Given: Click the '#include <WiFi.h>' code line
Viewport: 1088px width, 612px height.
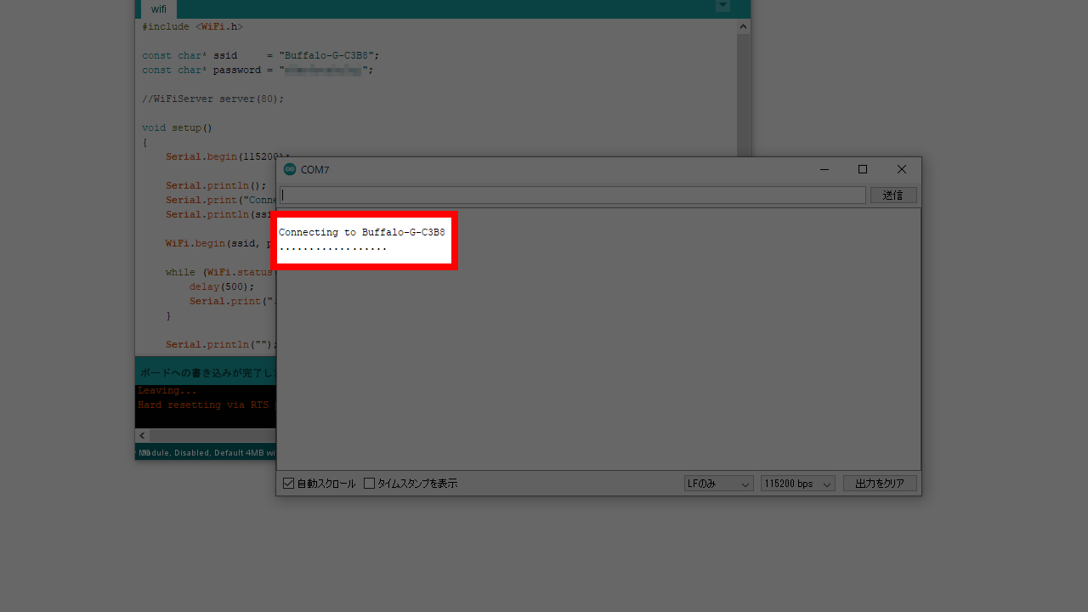Looking at the screenshot, I should pyautogui.click(x=192, y=27).
